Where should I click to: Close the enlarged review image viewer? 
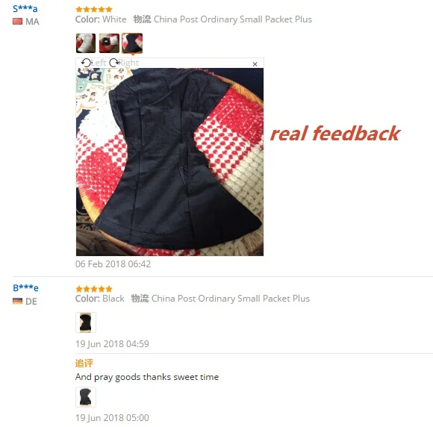point(255,64)
